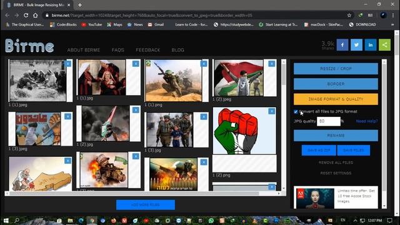The height and width of the screenshot is (225, 400).
Task: Close the BIRME browser tab
Action: [x=69, y=5]
